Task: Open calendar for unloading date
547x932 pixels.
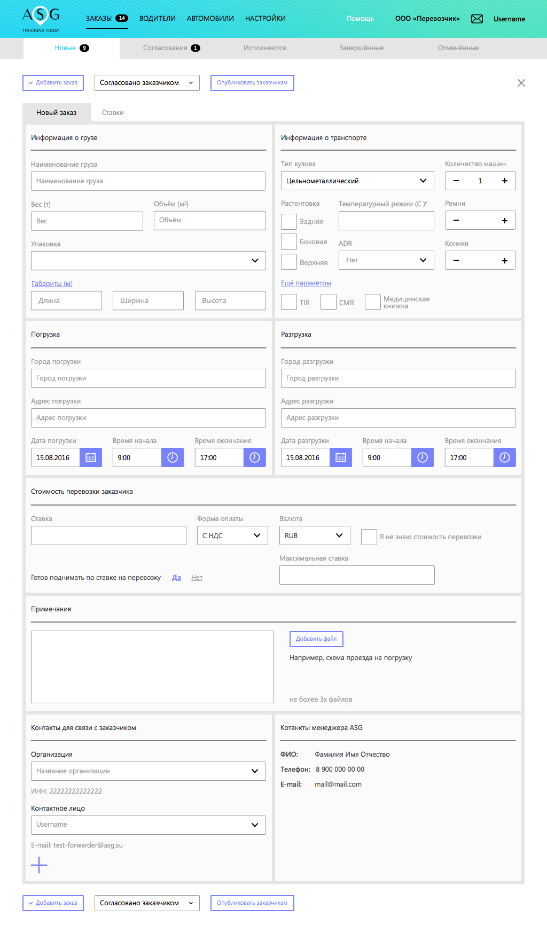Action: click(x=341, y=457)
